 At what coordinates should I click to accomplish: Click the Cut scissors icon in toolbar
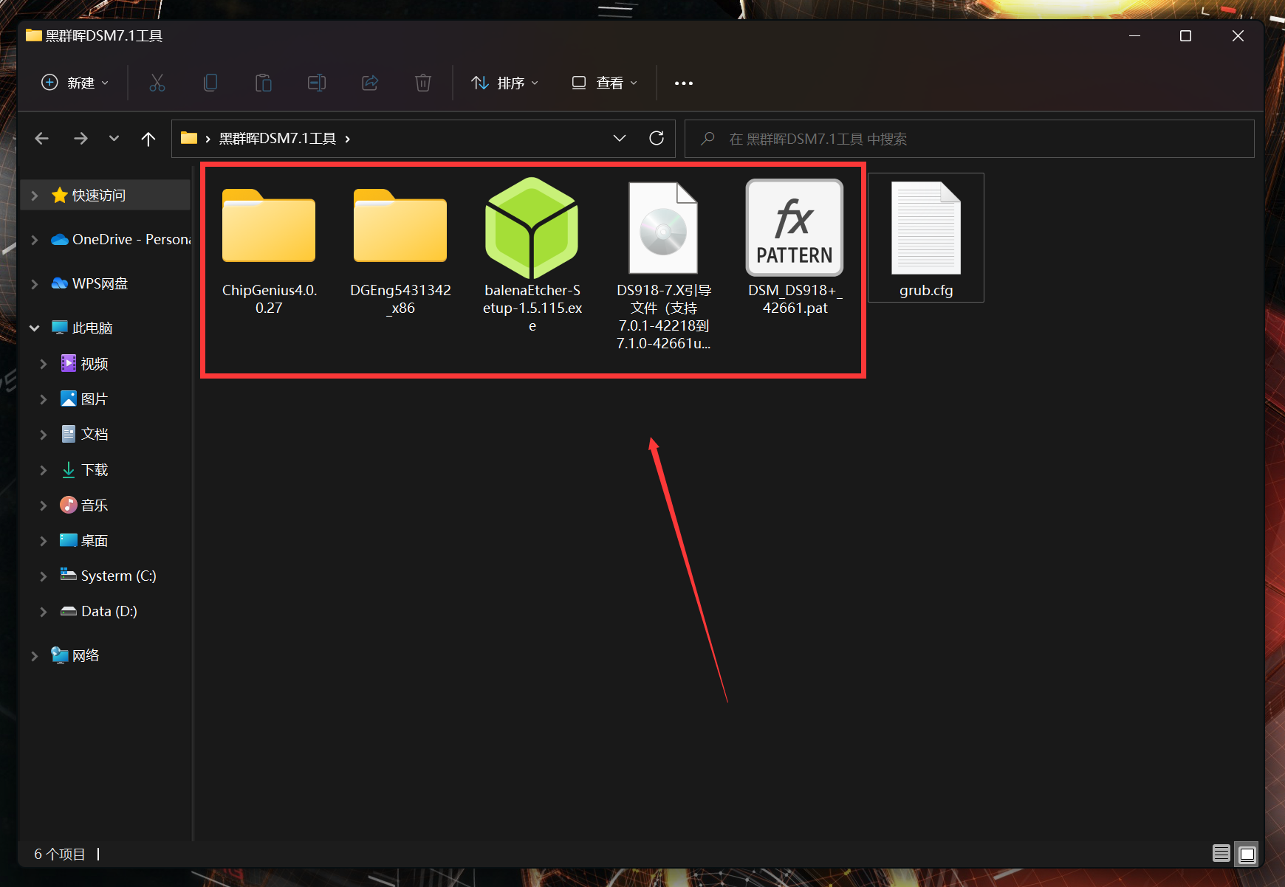pyautogui.click(x=157, y=83)
